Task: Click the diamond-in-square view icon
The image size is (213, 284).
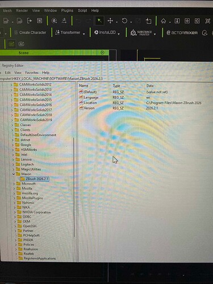Action: tap(197, 21)
